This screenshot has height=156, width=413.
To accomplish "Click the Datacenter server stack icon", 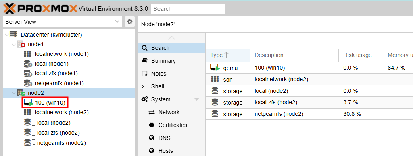I will (13, 35).
